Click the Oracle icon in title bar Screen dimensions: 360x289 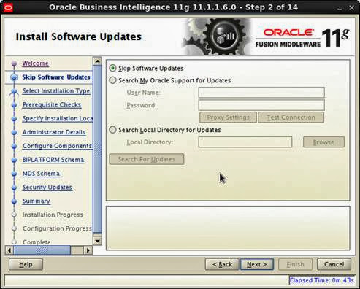8,8
